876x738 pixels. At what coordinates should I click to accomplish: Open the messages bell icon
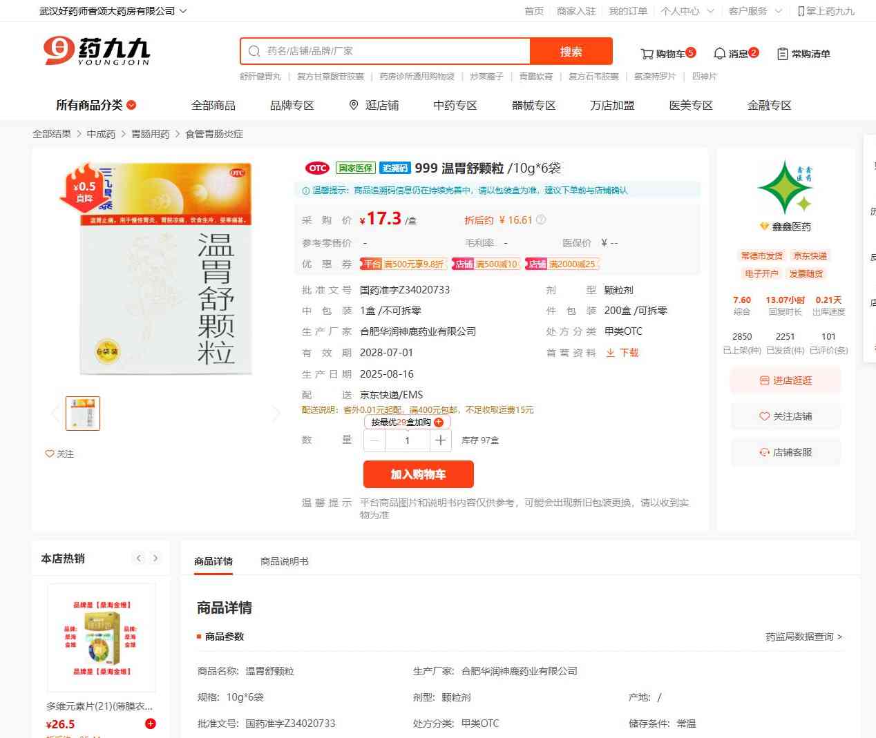pos(719,54)
